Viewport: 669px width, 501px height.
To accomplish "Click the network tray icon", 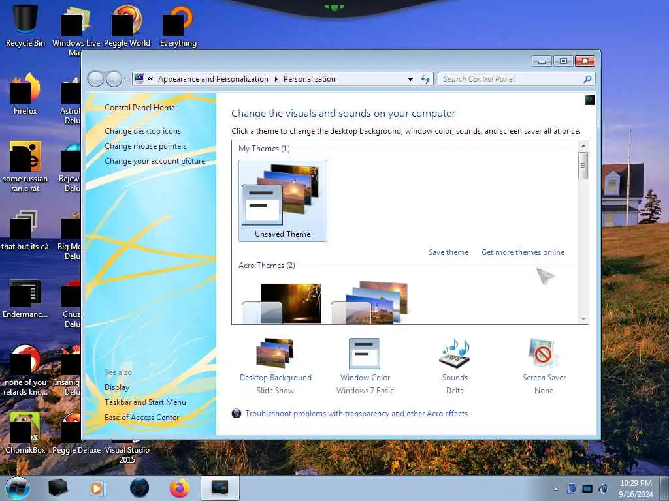I will pos(587,489).
